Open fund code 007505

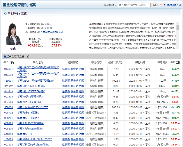8,97
